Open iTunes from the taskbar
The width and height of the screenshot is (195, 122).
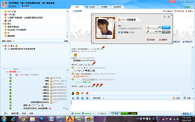tap(60, 119)
